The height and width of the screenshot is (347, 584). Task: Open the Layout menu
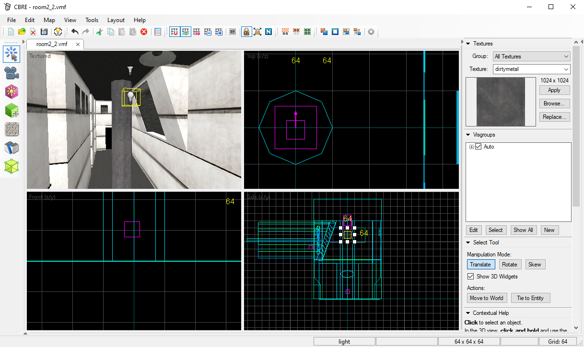pos(116,20)
